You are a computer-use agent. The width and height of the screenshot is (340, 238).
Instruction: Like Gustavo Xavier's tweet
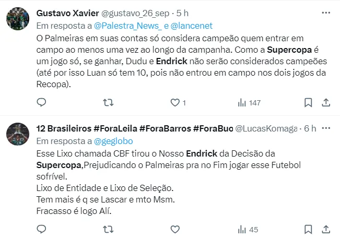coord(175,103)
